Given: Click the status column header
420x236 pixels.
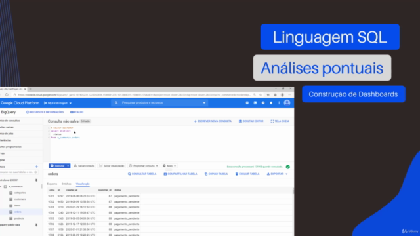Looking at the screenshot, I should 117,190.
